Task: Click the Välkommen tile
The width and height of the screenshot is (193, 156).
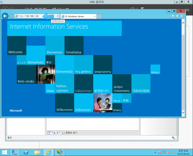Action: 84,84
